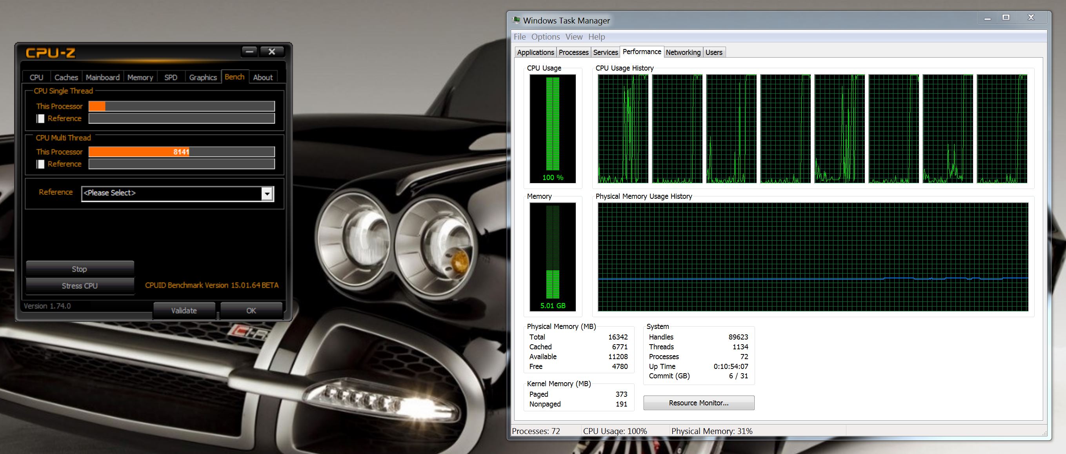The width and height of the screenshot is (1066, 454).
Task: Click the Validate button in CPU-Z
Action: tap(184, 311)
